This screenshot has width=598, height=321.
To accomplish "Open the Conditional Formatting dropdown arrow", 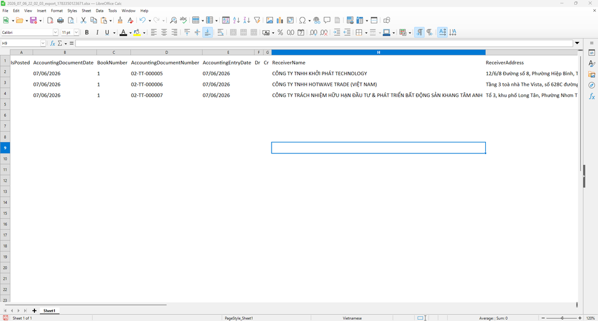I will (x=409, y=33).
